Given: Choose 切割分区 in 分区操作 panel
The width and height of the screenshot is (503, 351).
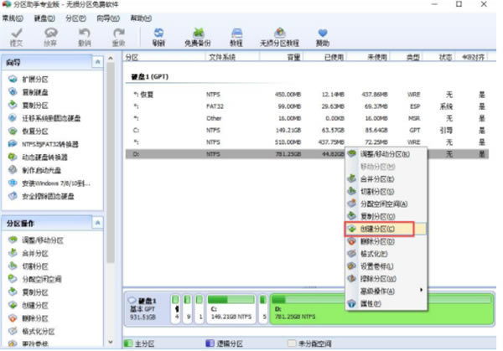Looking at the screenshot, I should [x=29, y=266].
